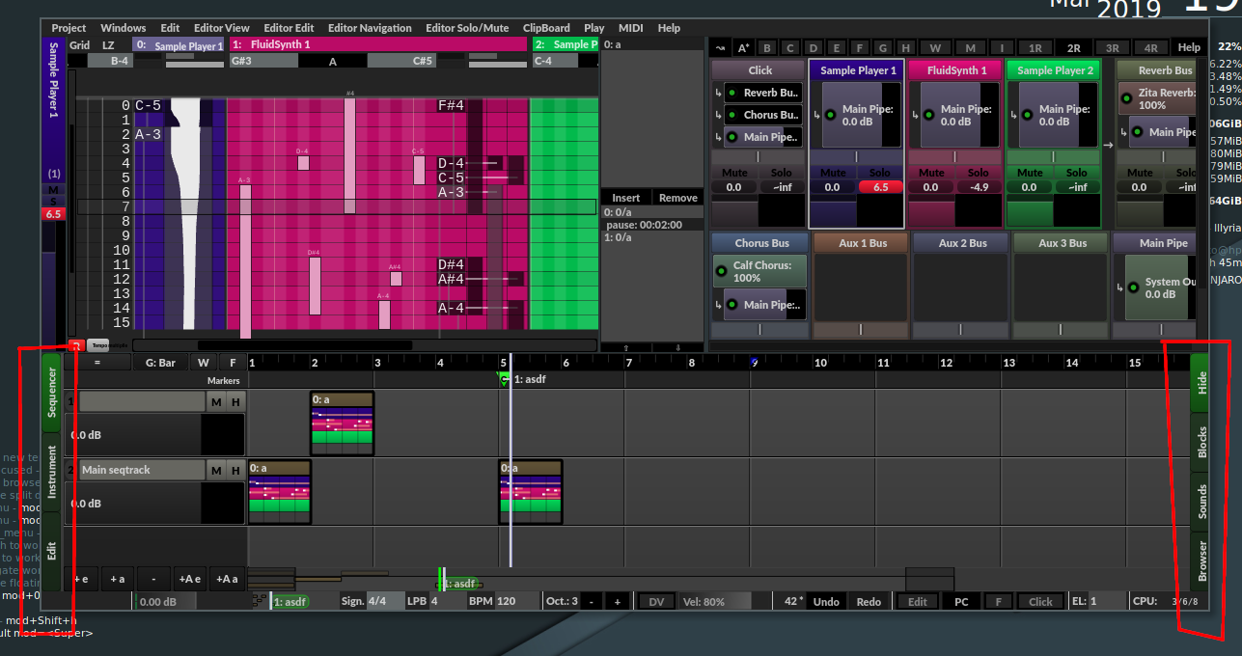
Task: Open the LZ line zoom control
Action: click(x=109, y=44)
